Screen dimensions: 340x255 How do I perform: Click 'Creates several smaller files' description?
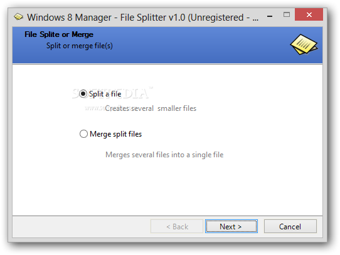tap(151, 108)
